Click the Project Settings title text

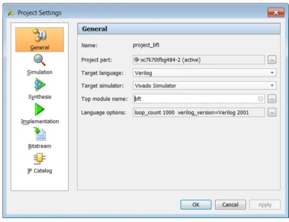coord(40,13)
